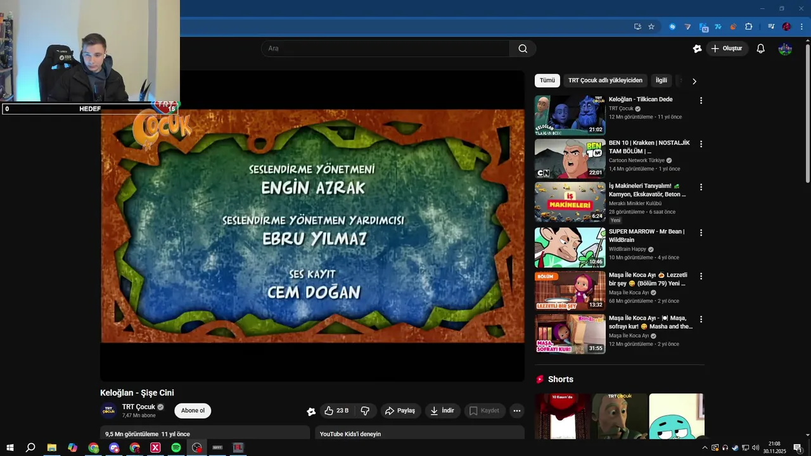811x456 pixels.
Task: Open SUPER MARROW - Mr Bean video
Action: 570,248
